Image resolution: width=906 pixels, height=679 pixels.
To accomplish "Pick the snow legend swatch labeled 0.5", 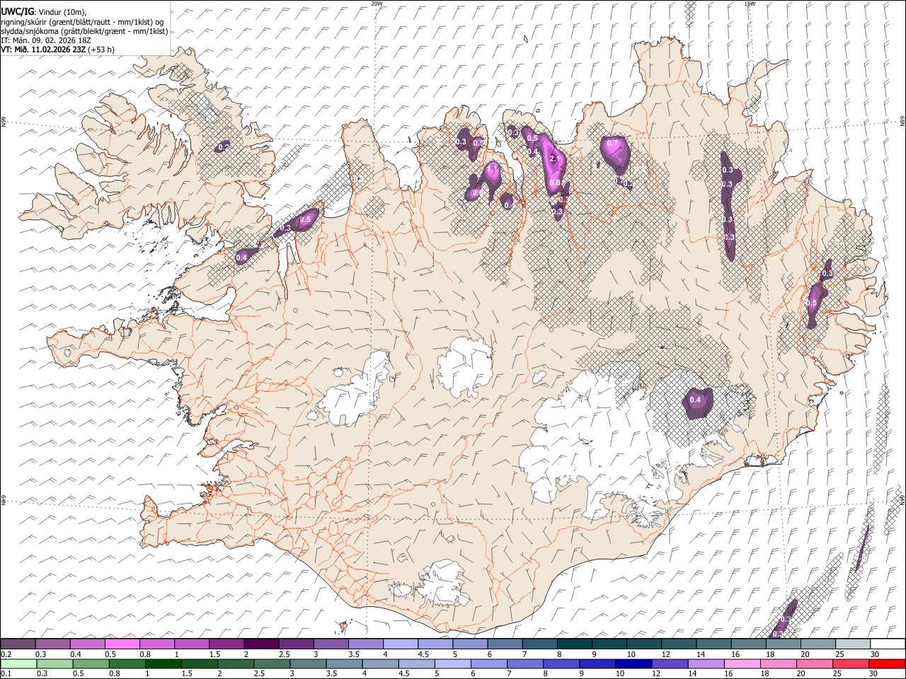I will (x=122, y=644).
